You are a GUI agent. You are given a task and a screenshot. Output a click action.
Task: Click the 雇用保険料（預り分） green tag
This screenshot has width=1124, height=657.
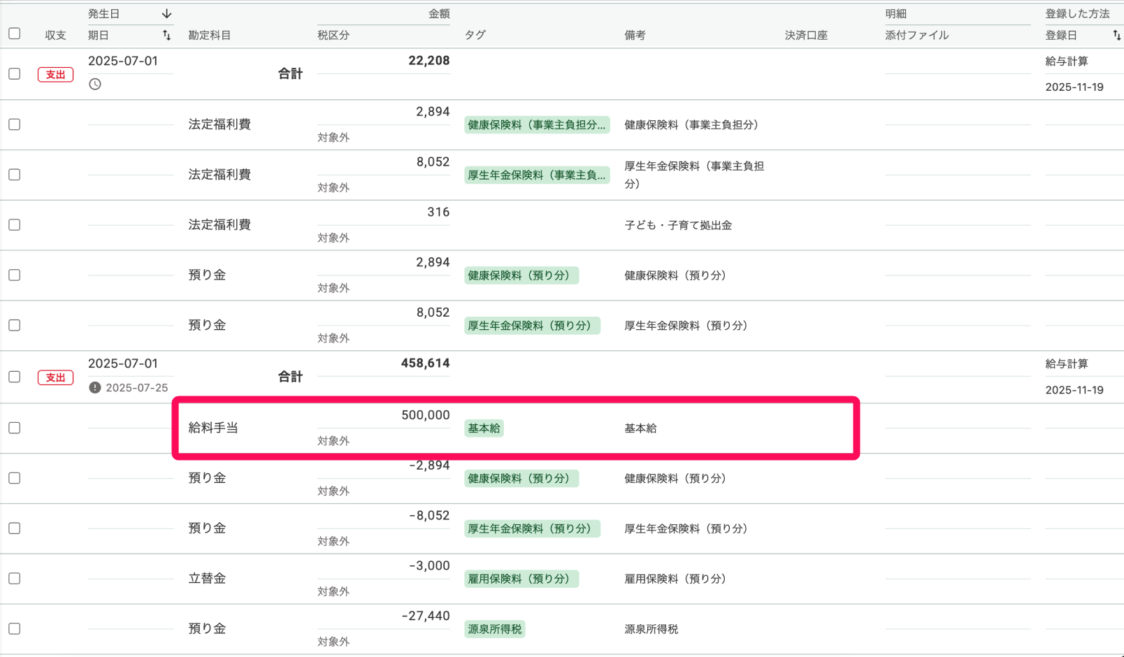click(521, 579)
